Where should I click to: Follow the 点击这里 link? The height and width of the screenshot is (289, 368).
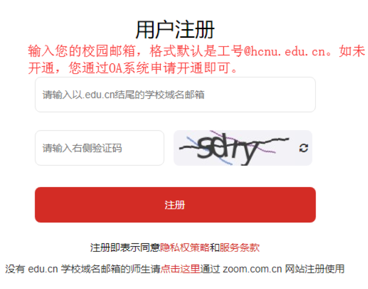(x=180, y=269)
